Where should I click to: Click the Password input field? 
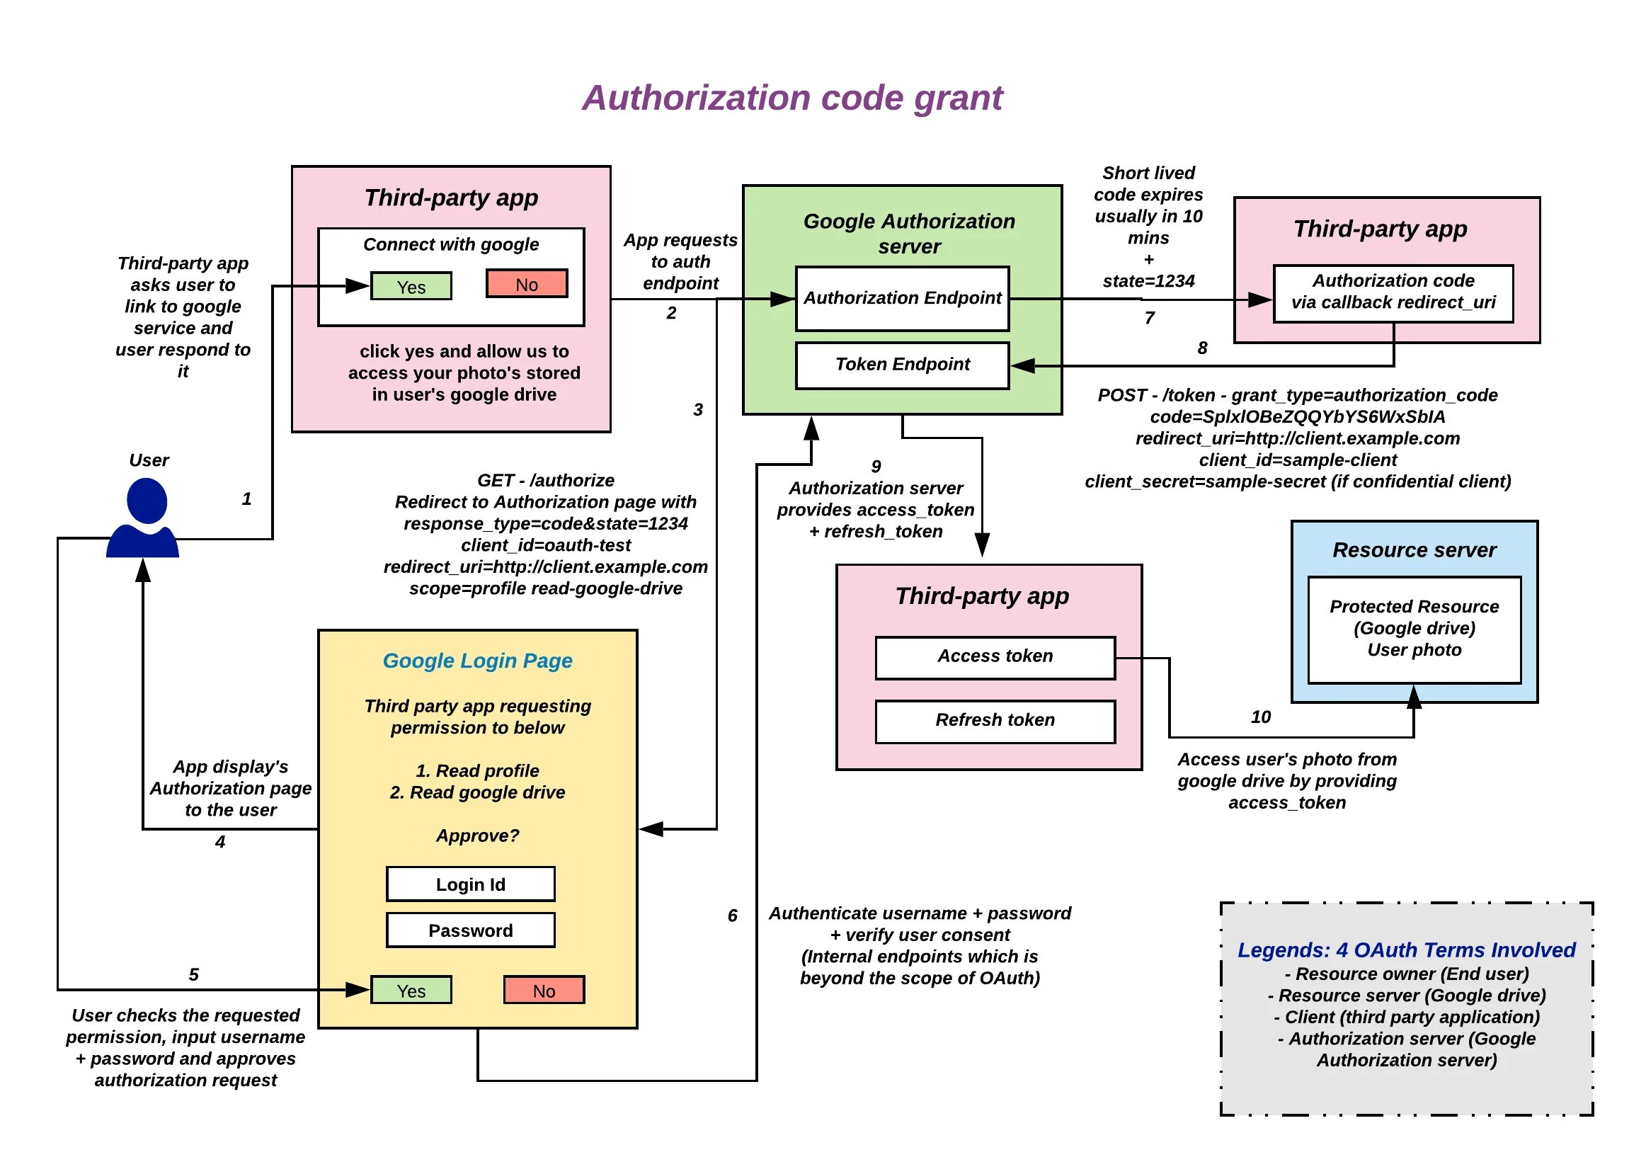[x=471, y=916]
